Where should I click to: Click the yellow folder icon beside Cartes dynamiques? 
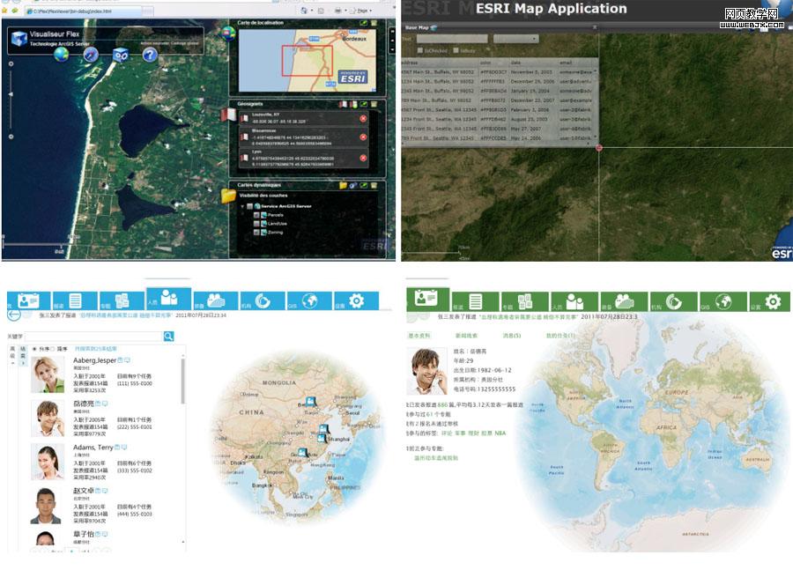pos(227,196)
